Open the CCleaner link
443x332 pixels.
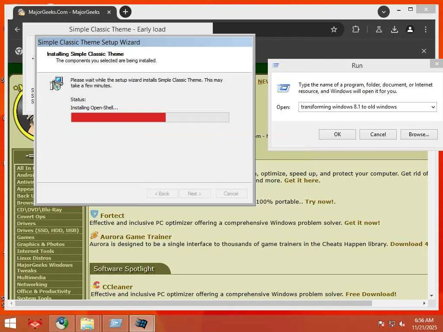[x=118, y=287]
